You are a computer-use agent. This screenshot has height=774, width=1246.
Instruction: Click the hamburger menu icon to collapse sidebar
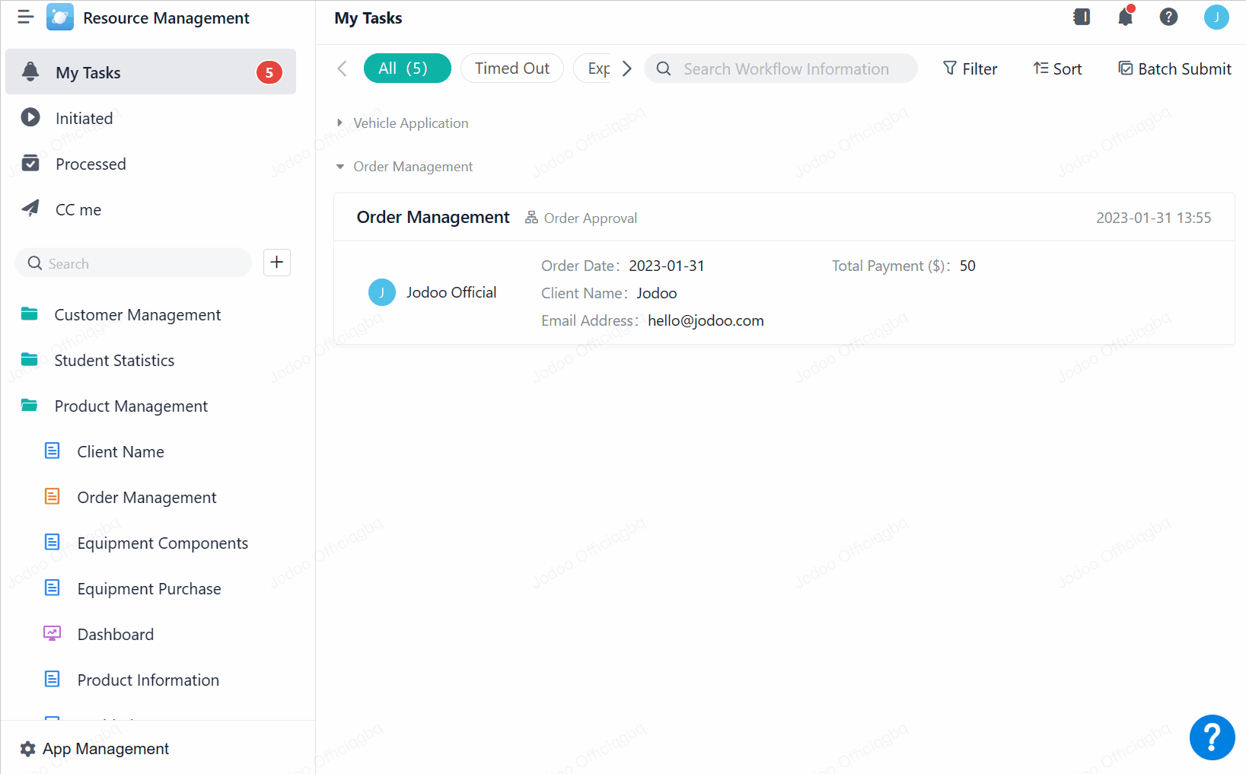(26, 18)
